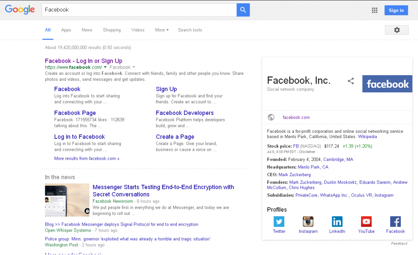Open the Eduardo Saverin founder link
Viewport: 418px width, 255px height.
click(x=375, y=182)
